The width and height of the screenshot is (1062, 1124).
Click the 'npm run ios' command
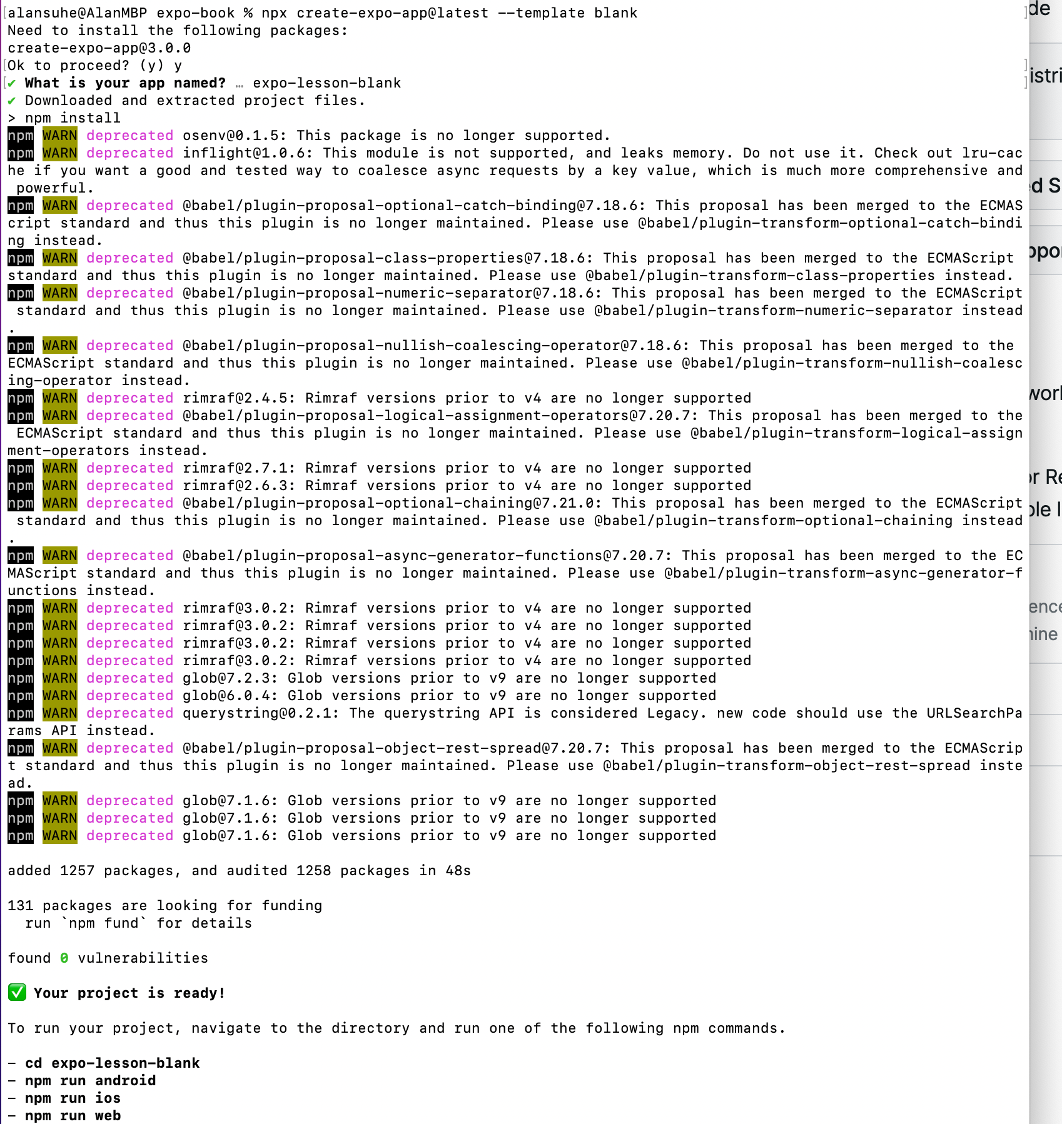(73, 1098)
